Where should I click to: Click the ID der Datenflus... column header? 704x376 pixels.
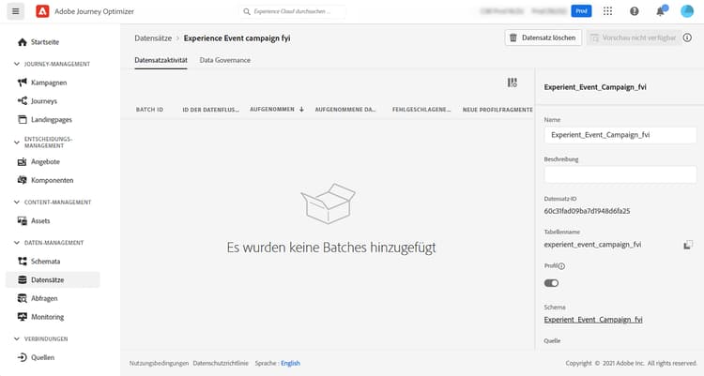tap(210, 110)
